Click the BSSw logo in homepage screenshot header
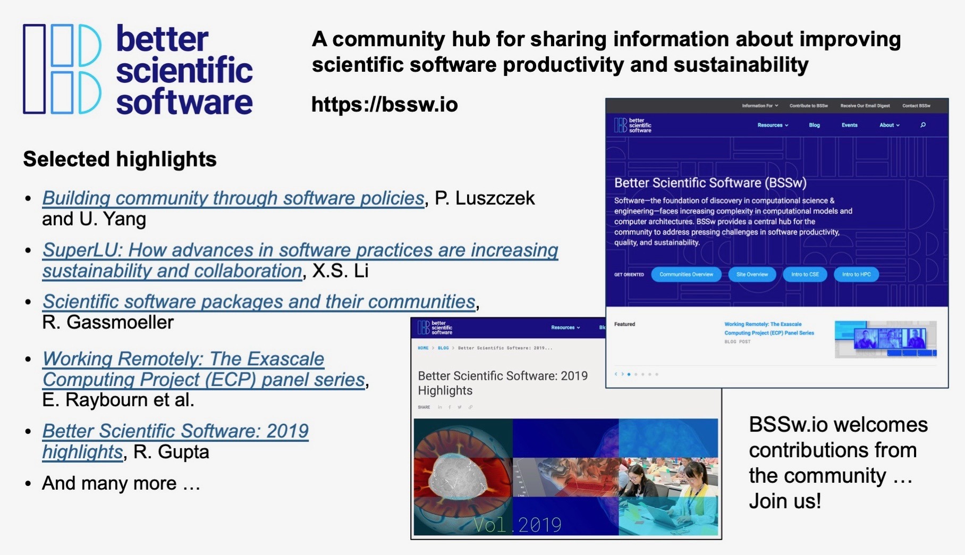 click(x=632, y=125)
